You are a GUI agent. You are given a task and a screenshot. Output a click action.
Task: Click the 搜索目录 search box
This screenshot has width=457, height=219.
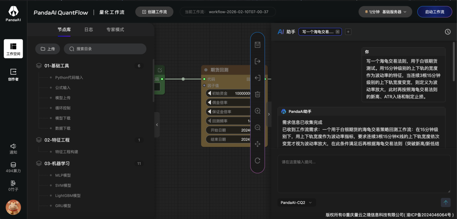click(105, 49)
